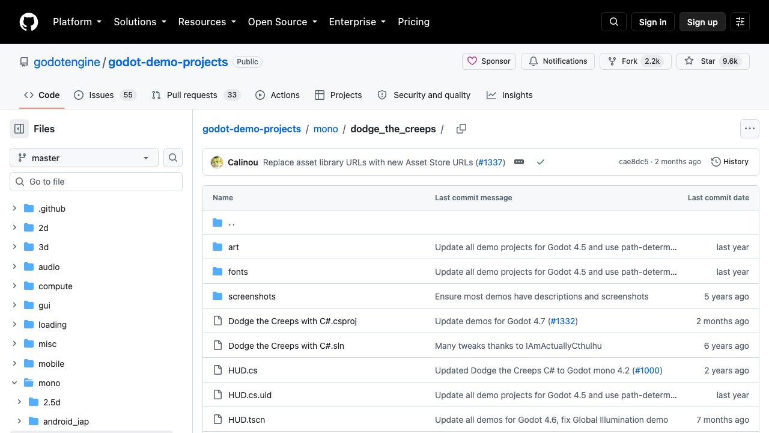769x433 pixels.
Task: View green checkmark commit status
Action: [541, 162]
